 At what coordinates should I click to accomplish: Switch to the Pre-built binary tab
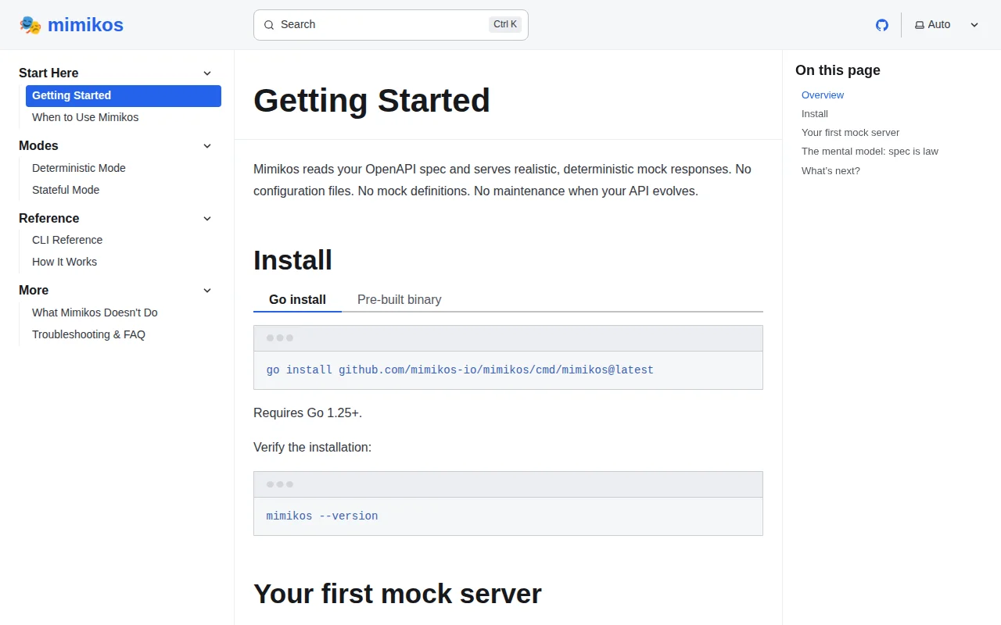point(399,299)
